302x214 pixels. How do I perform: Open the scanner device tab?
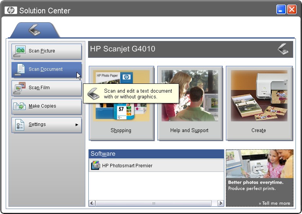coord(35,30)
